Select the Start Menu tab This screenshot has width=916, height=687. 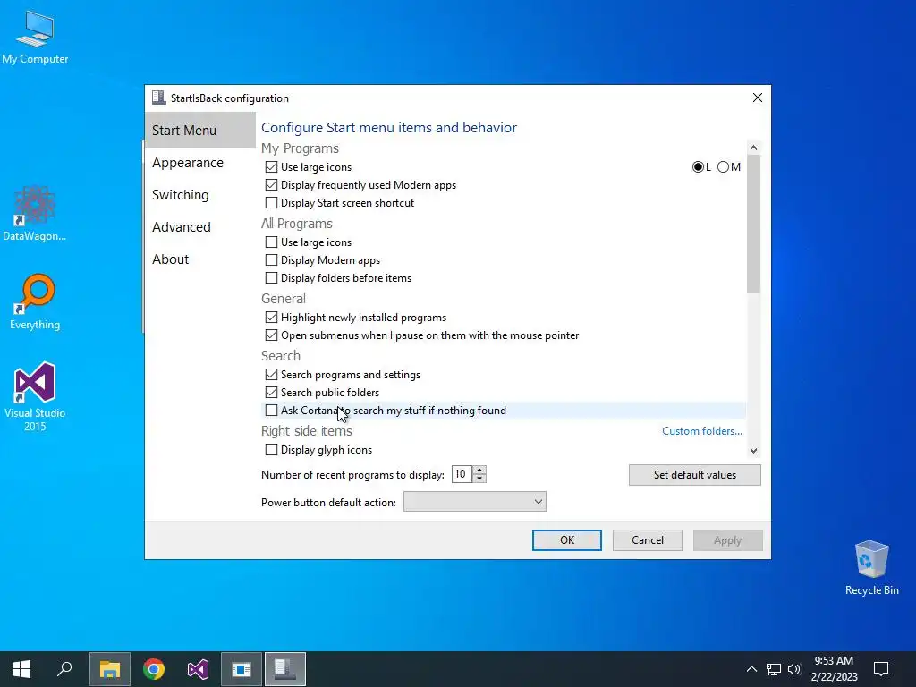coord(199,131)
